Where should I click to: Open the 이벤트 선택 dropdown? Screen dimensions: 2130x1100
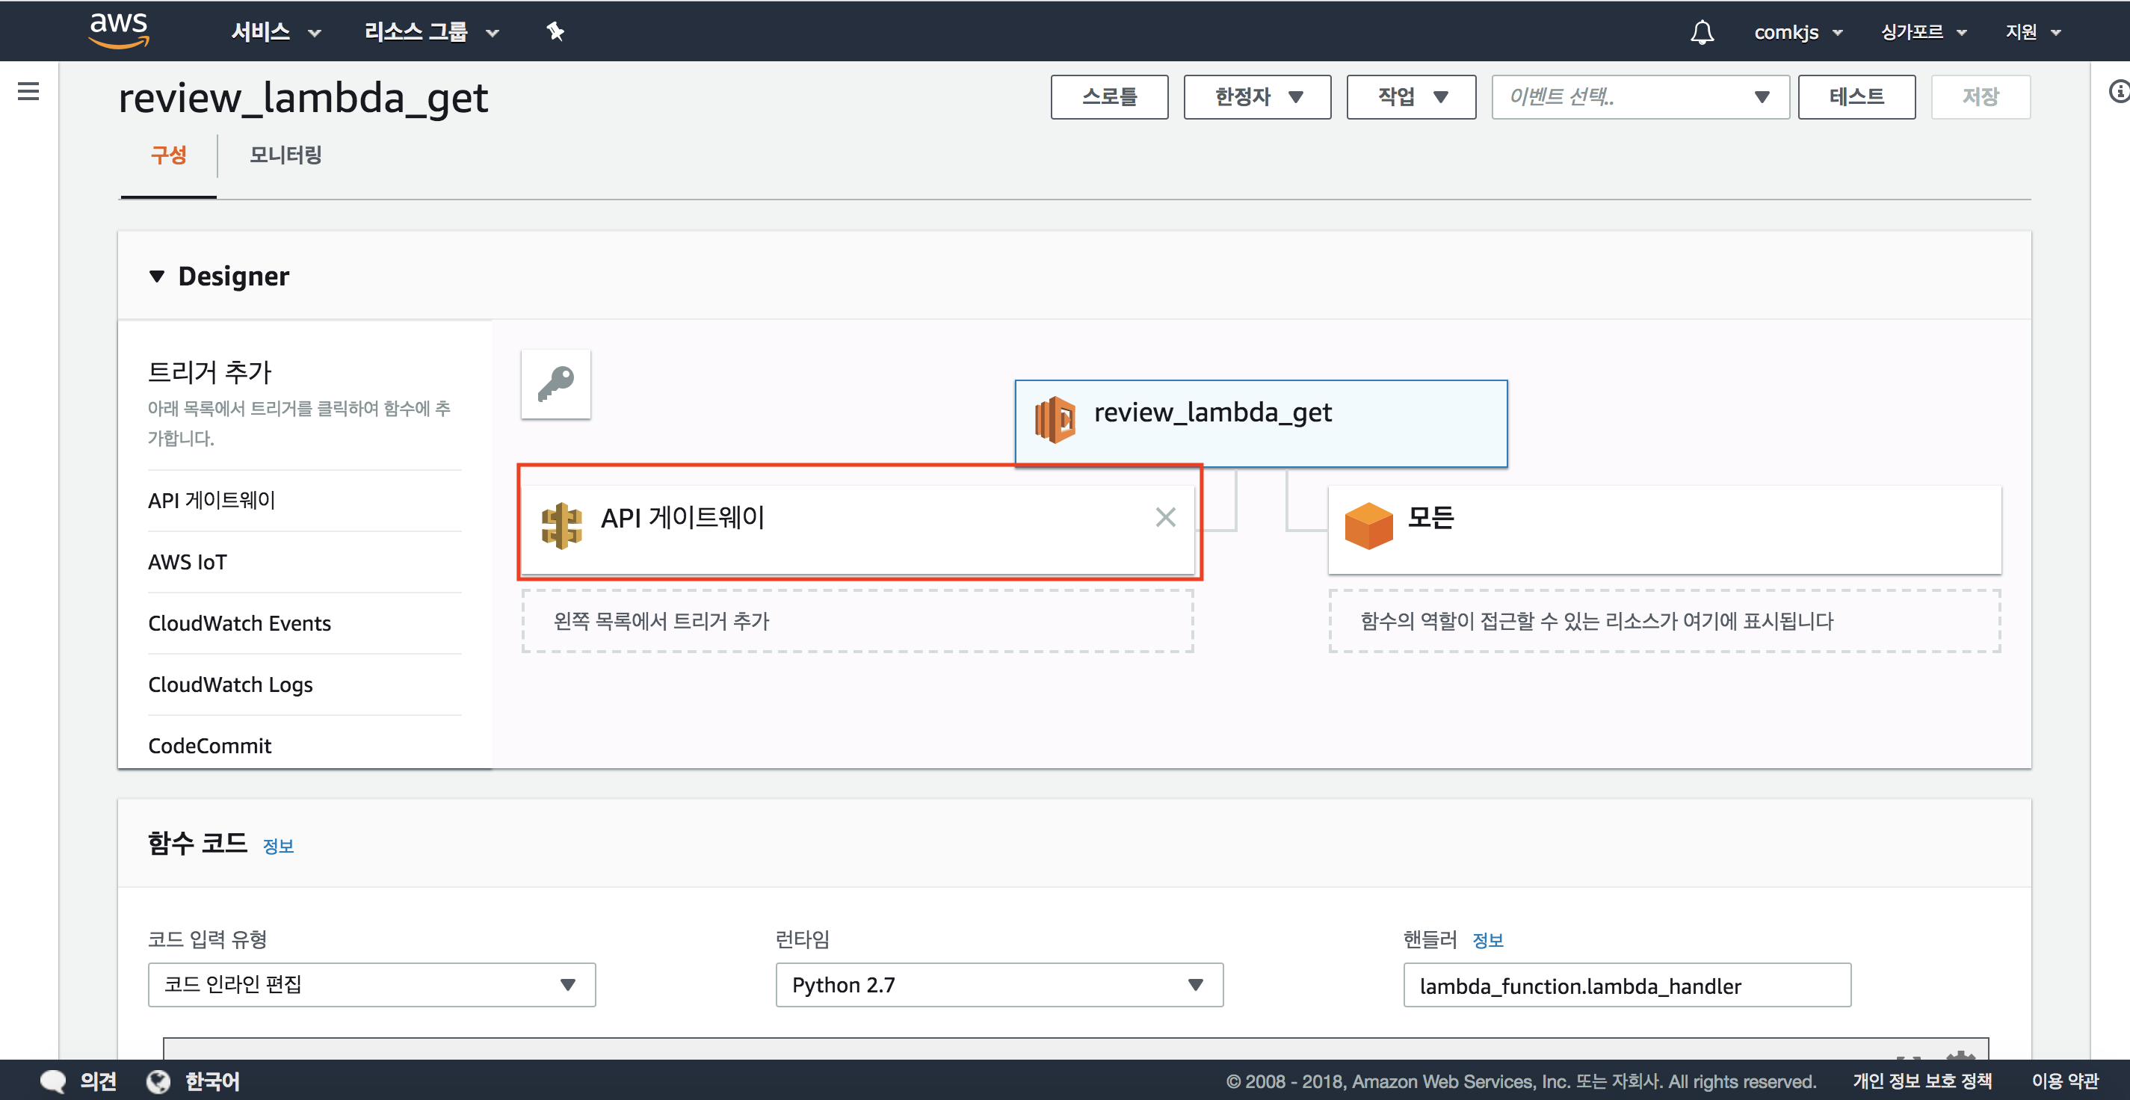(x=1640, y=96)
